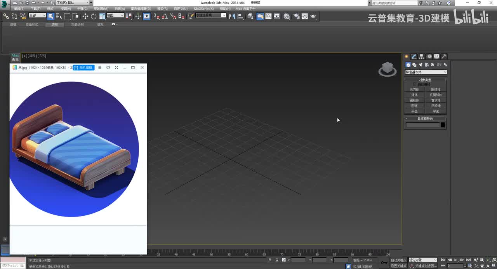Collapse the 对象类型 rollout
This screenshot has width=497, height=269.
425,80
